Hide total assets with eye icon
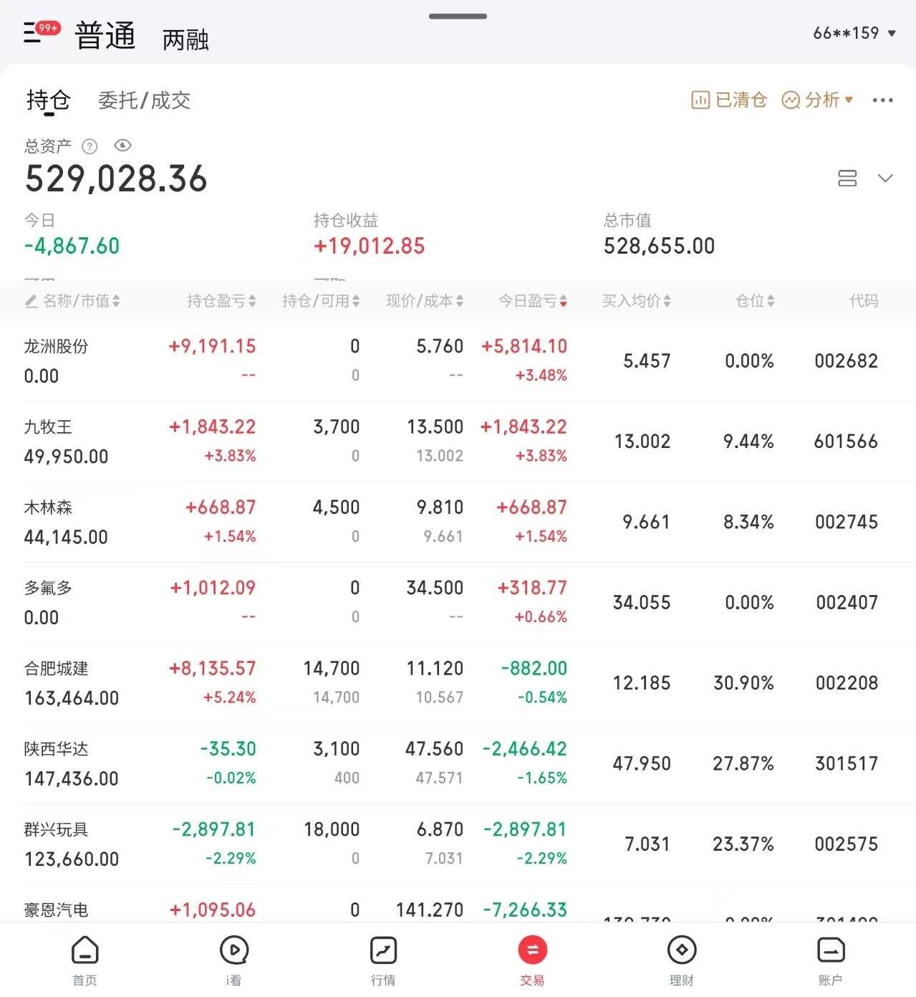The width and height of the screenshot is (916, 997). [x=123, y=146]
